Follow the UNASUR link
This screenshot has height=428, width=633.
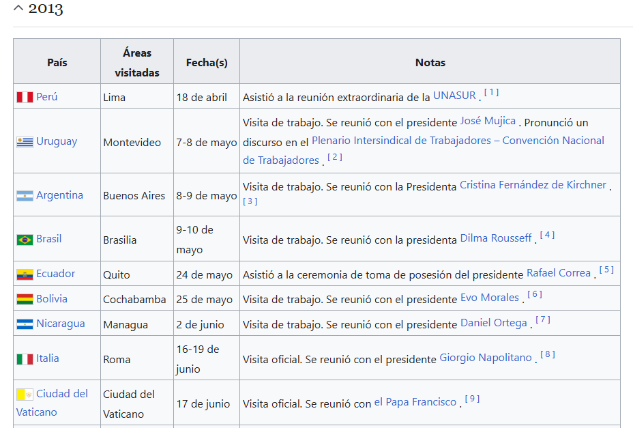(x=454, y=96)
